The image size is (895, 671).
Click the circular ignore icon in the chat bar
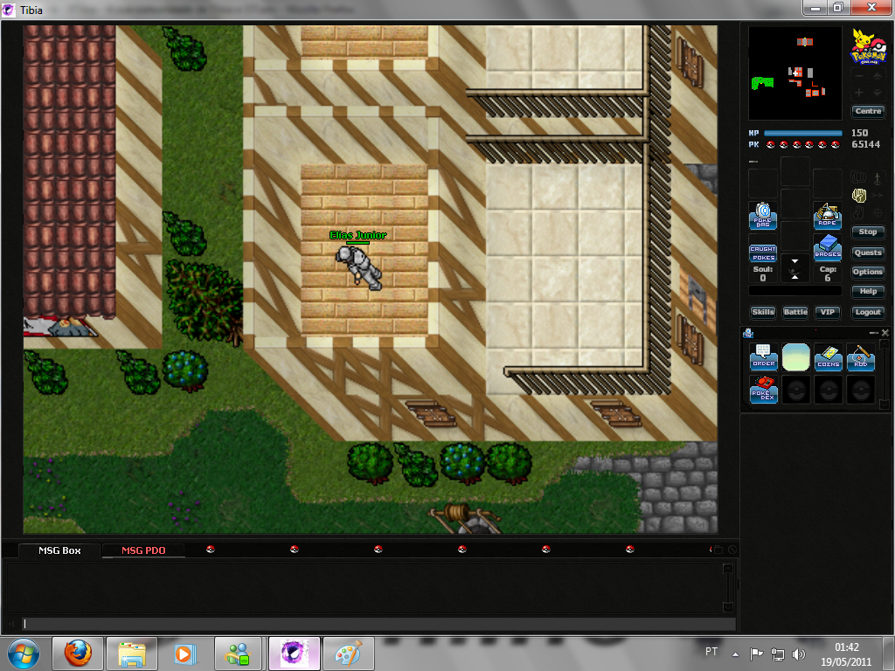pyautogui.click(x=732, y=550)
